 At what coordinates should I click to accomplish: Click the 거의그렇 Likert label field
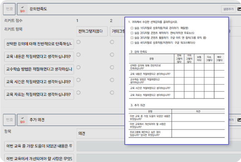click(117, 31)
